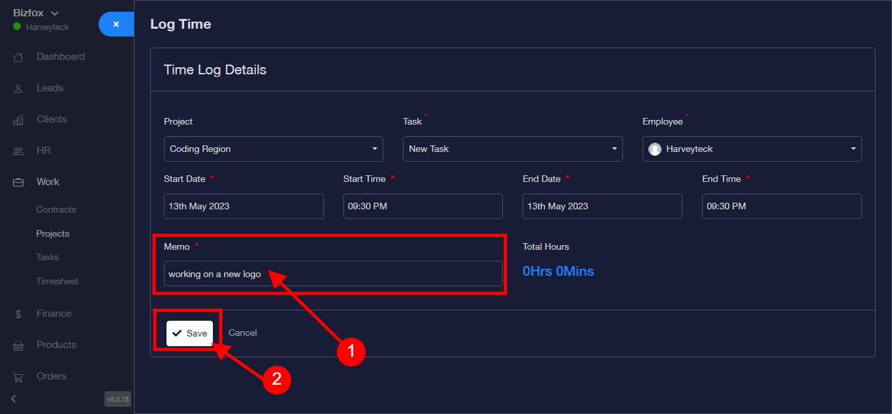Viewport: 892px width, 414px height.
Task: Open Contracts in the Work submenu
Action: pos(56,209)
